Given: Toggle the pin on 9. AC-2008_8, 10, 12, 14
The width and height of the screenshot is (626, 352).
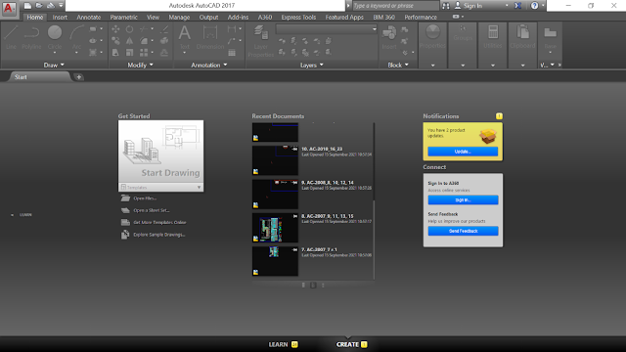Looking at the screenshot, I should pos(295,183).
